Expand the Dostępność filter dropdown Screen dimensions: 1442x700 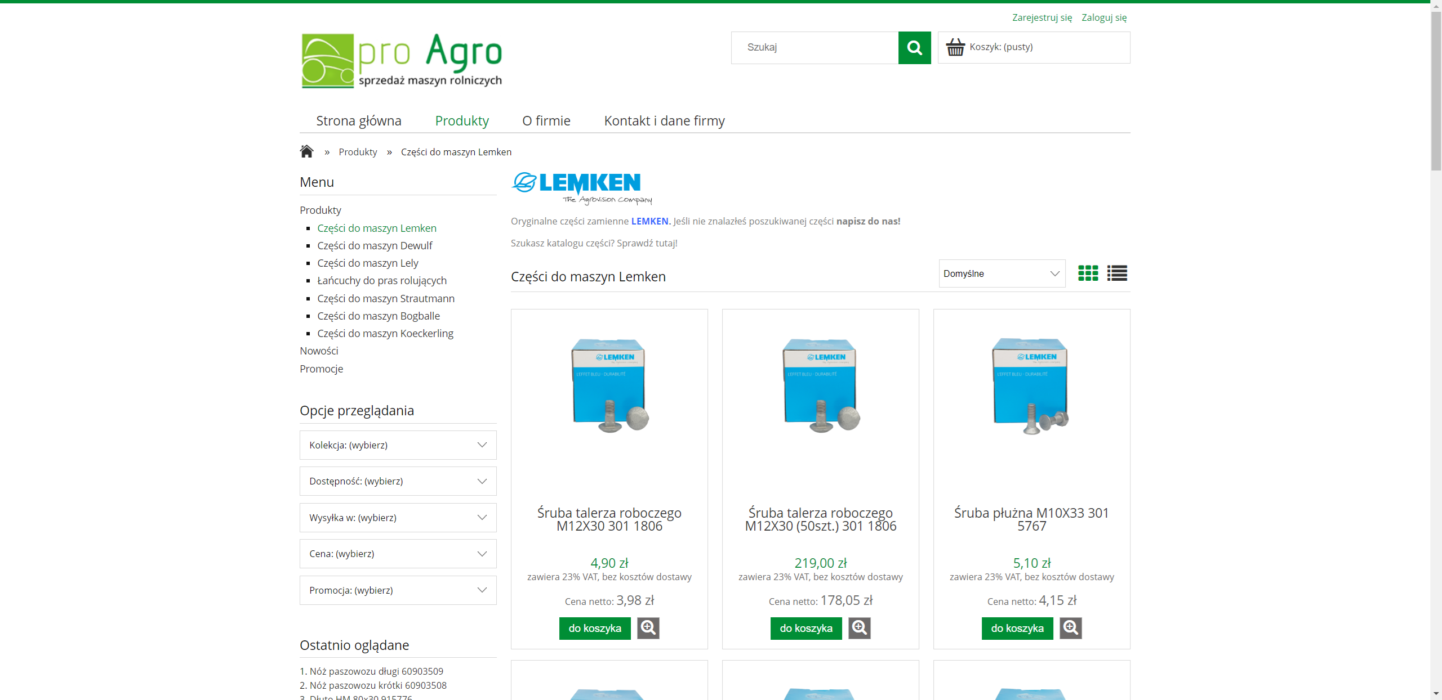[398, 481]
